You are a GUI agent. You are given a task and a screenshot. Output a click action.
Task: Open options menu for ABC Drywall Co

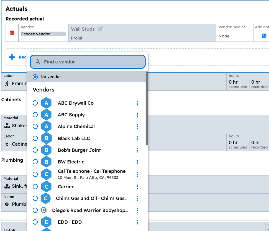coord(137,103)
